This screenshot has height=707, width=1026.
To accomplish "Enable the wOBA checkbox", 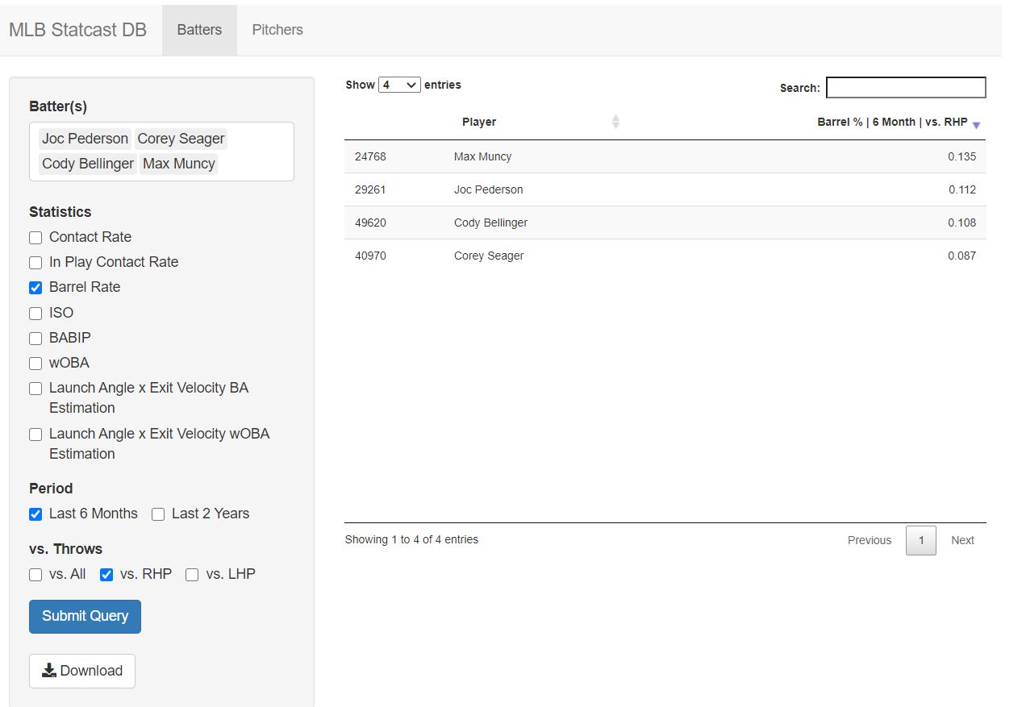I will point(35,364).
